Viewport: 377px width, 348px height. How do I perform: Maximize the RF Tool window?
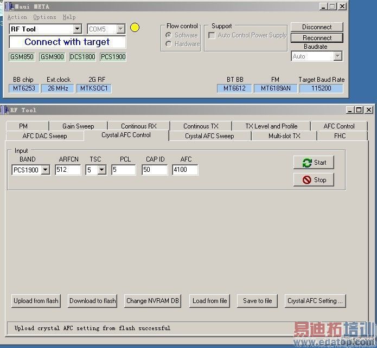pos(359,110)
